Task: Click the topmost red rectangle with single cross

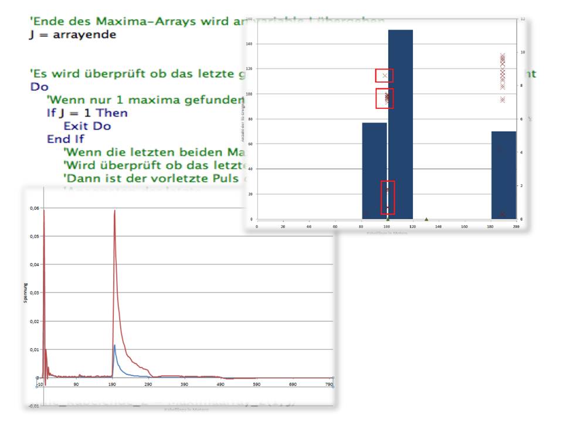Action: [x=384, y=76]
